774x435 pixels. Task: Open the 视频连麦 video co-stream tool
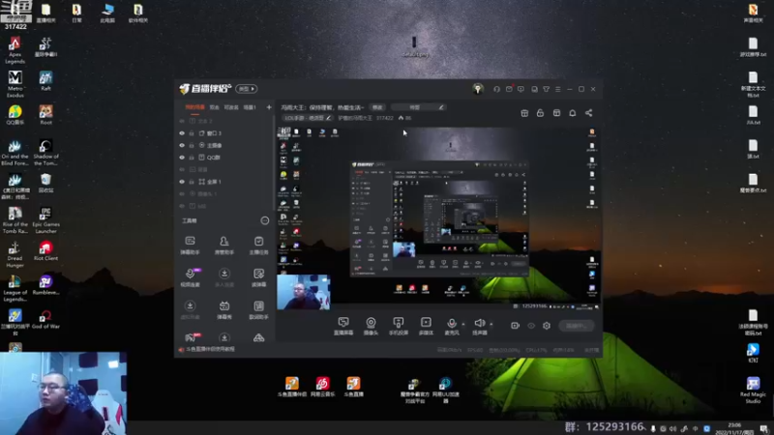tap(190, 277)
